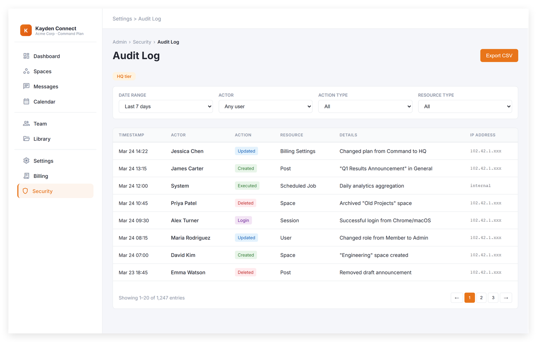The height and width of the screenshot is (342, 537).
Task: Click the "internal" IP address cell
Action: [480, 186]
